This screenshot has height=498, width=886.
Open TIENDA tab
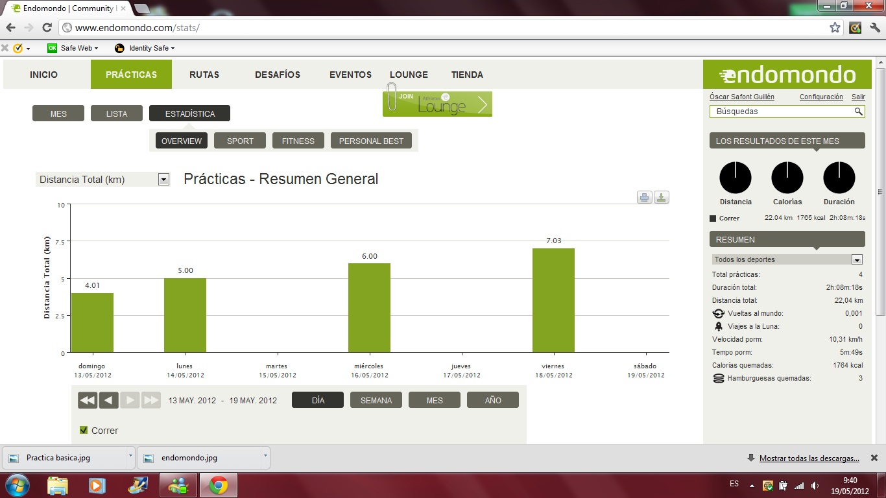[467, 75]
